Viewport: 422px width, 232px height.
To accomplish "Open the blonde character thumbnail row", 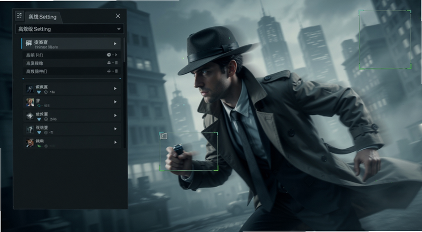I will [30, 102].
